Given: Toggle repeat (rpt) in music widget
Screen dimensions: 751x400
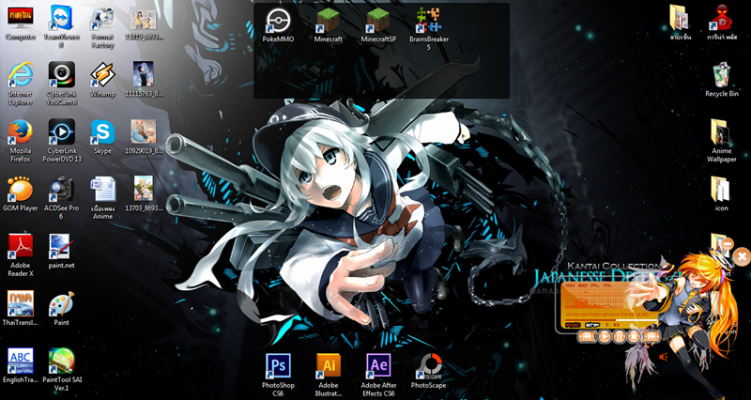Looking at the screenshot, I should (x=571, y=325).
